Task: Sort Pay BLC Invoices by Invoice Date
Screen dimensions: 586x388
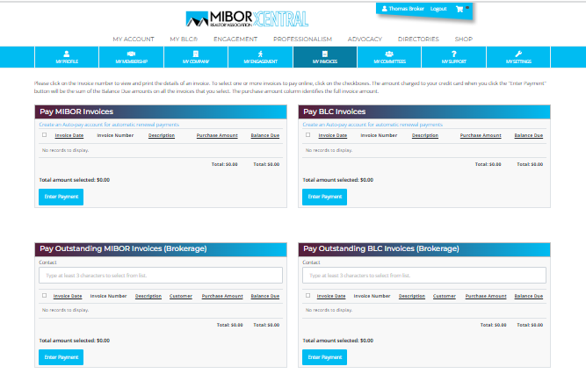Action: tap(333, 135)
